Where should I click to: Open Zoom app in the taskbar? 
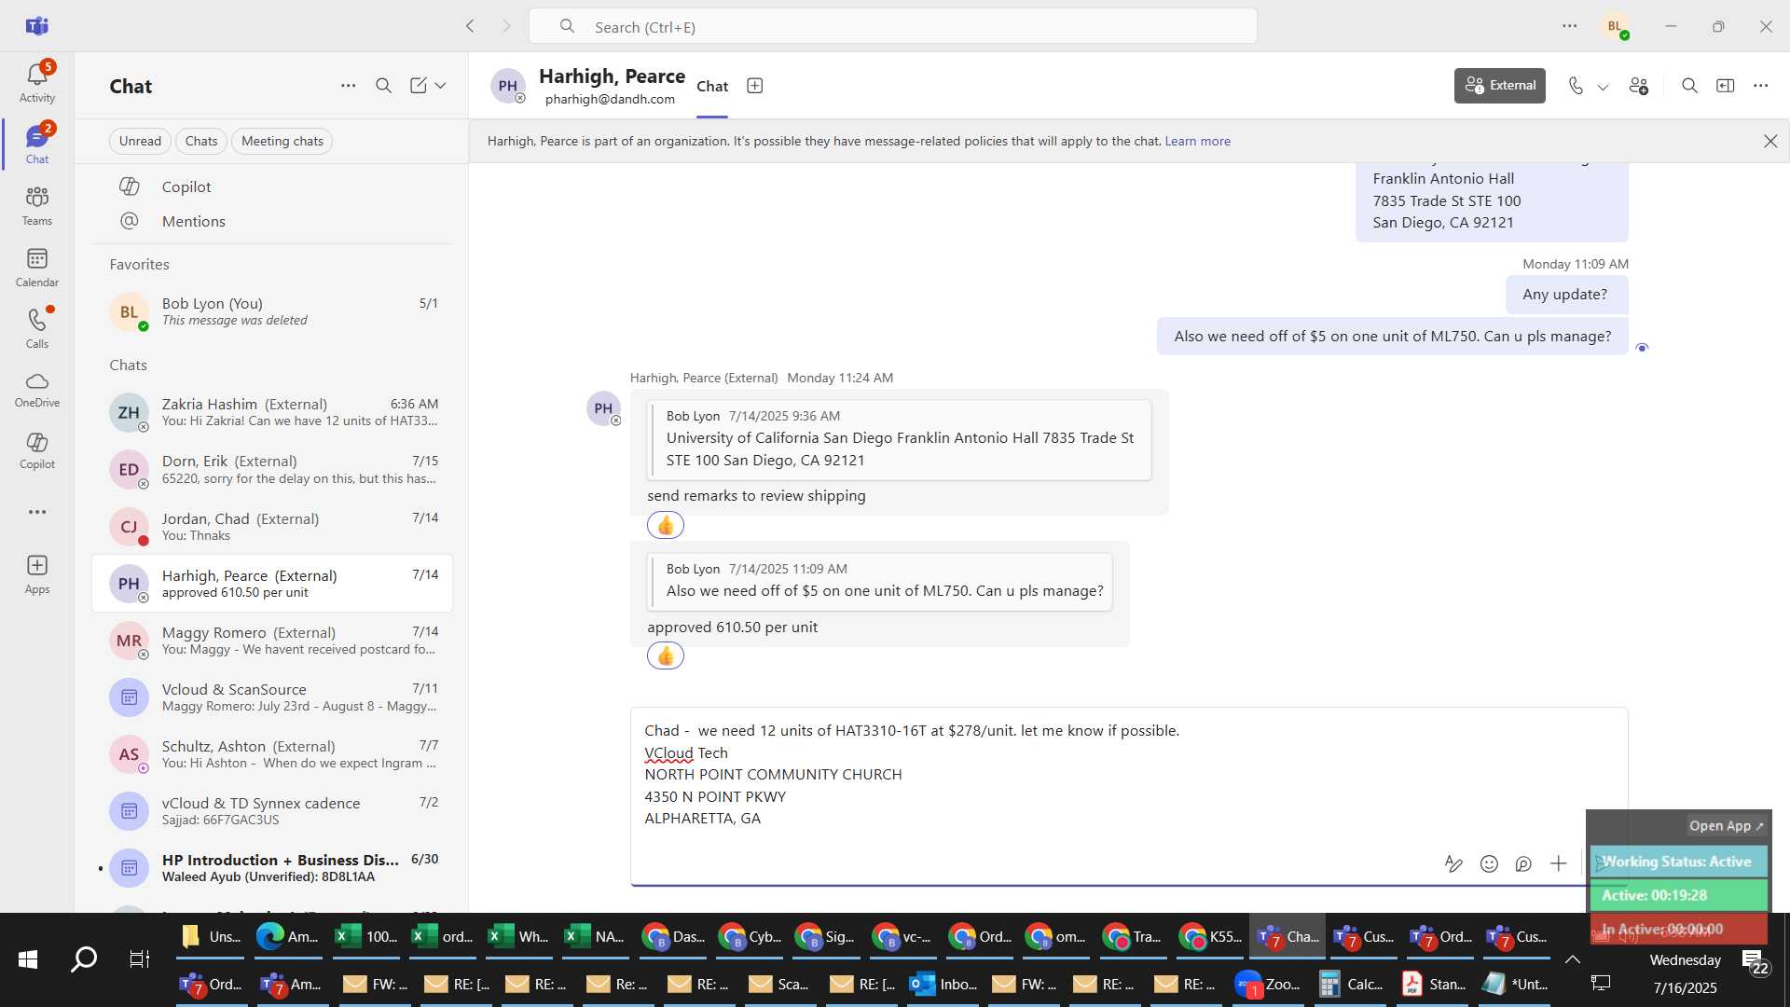tap(1269, 984)
